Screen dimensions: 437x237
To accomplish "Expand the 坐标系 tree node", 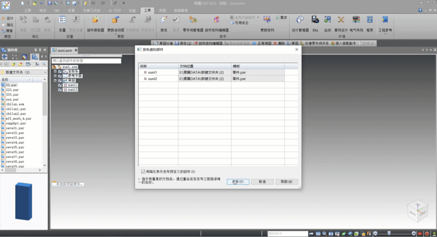I will click(x=55, y=71).
